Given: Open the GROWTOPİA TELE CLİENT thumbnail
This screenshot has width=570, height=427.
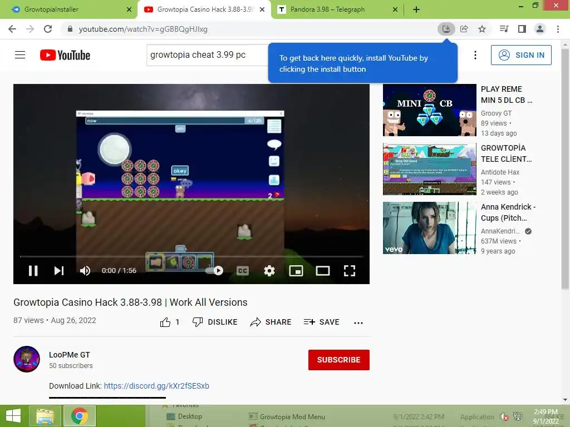Looking at the screenshot, I should pos(429,169).
